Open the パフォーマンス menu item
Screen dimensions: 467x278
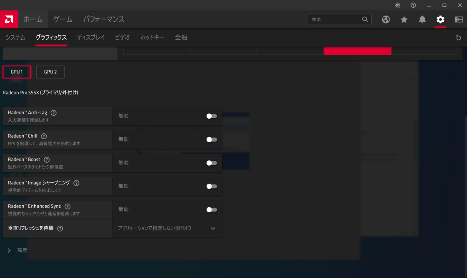pos(103,19)
